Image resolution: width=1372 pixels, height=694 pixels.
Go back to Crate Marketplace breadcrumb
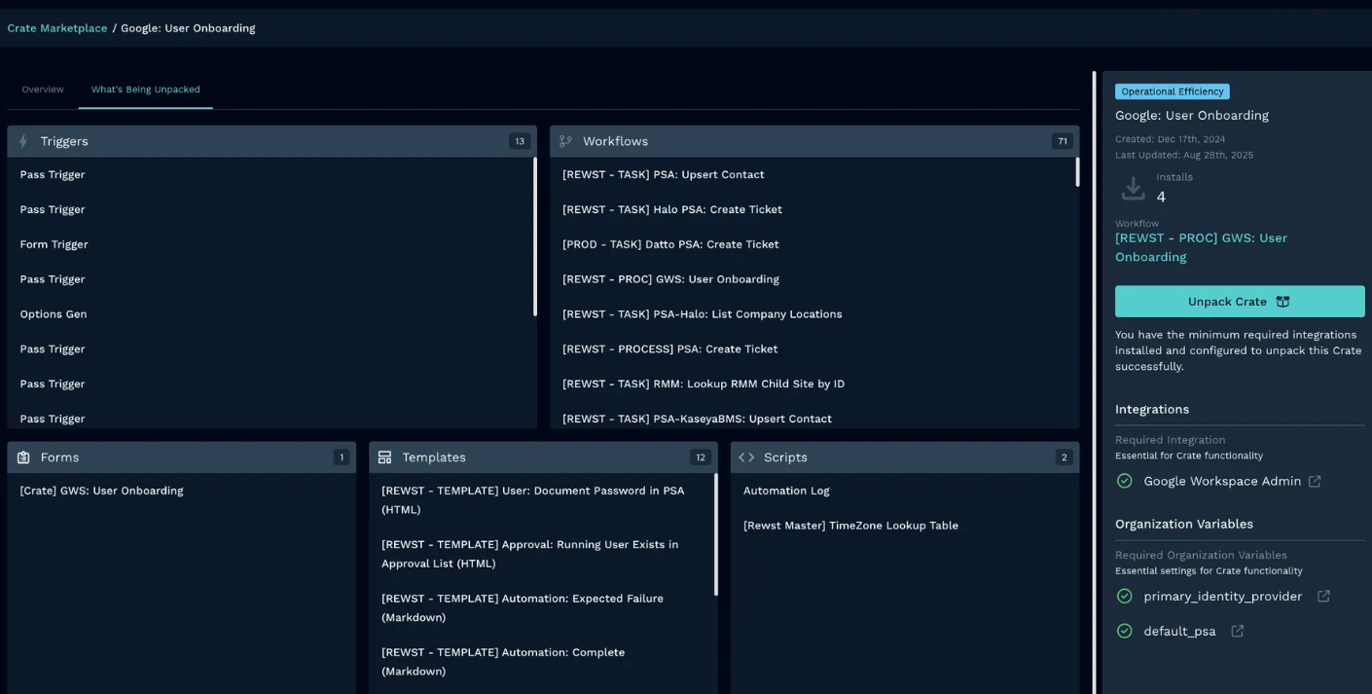pos(57,28)
